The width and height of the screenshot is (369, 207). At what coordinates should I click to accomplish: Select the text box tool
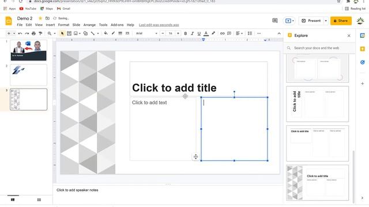coord(69,33)
